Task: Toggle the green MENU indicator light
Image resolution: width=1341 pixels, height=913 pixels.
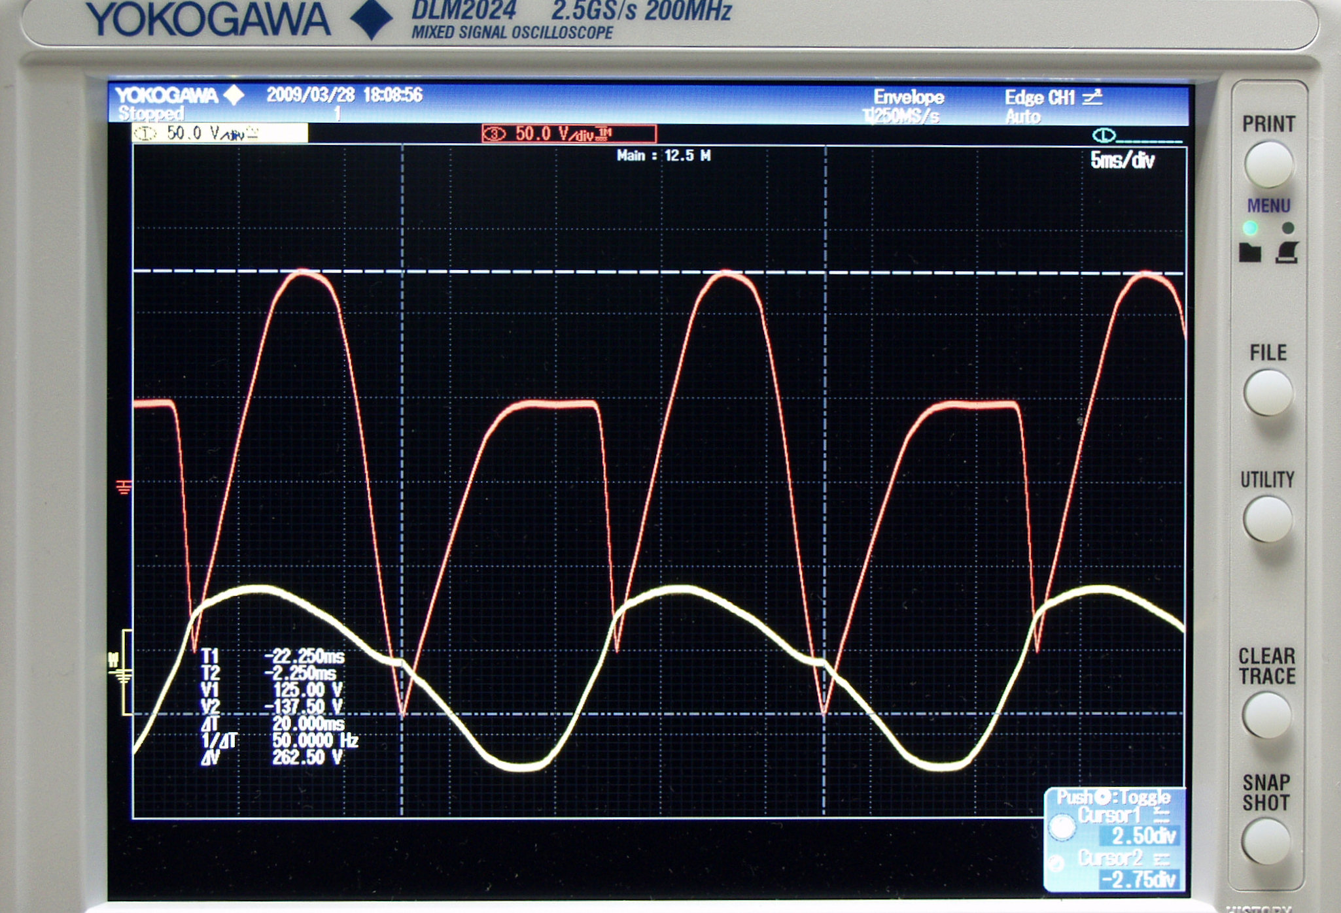Action: pyautogui.click(x=1250, y=228)
